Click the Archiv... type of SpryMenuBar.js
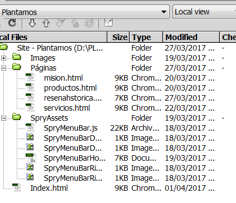 [145, 128]
